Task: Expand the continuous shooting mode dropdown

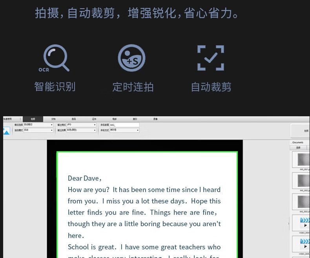Action: pos(38,130)
